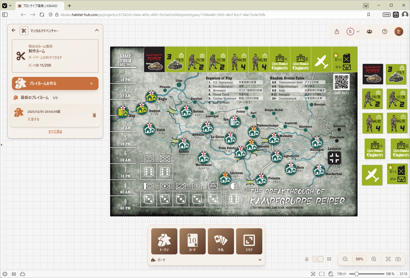Click the help question-mark icon
Viewport: 410px width, 278px height.
[x=384, y=31]
